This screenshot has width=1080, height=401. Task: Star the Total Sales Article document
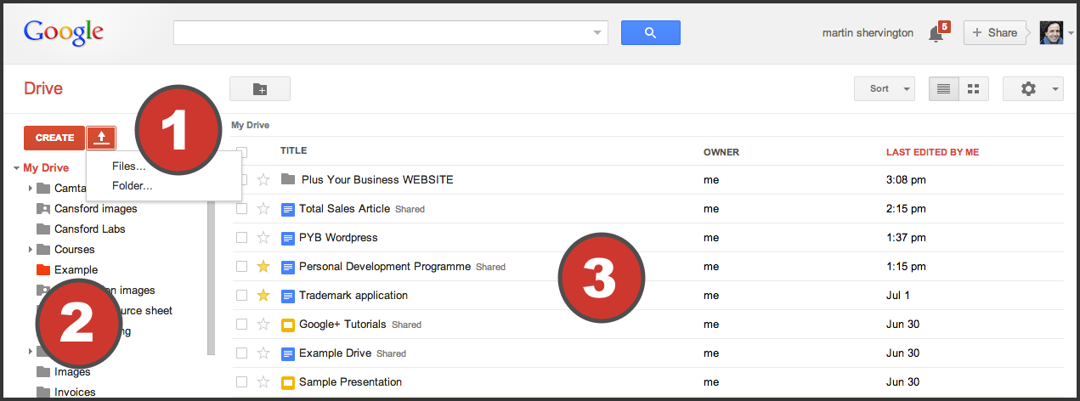pos(263,208)
